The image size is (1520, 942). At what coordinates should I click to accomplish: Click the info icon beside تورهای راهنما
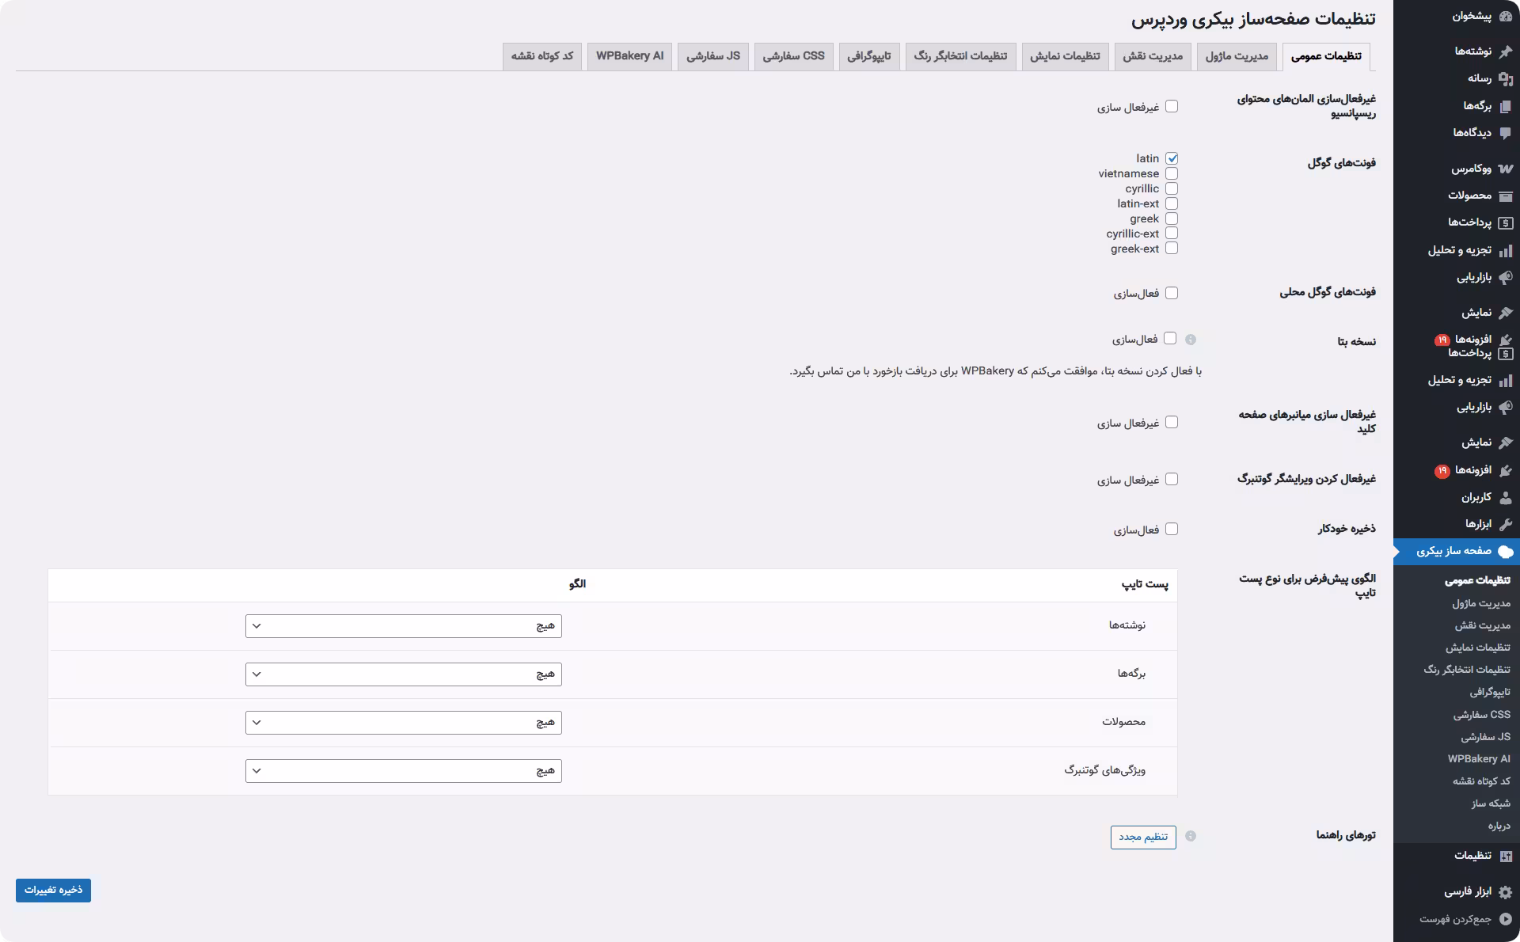1191,836
